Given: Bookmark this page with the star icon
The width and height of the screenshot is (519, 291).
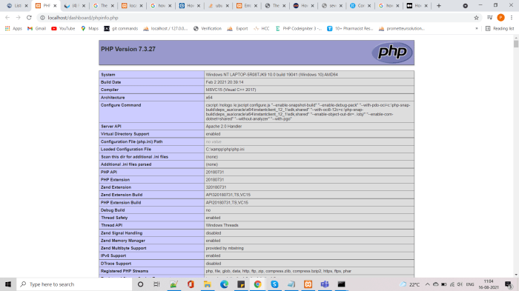Looking at the screenshot, I should 476,18.
